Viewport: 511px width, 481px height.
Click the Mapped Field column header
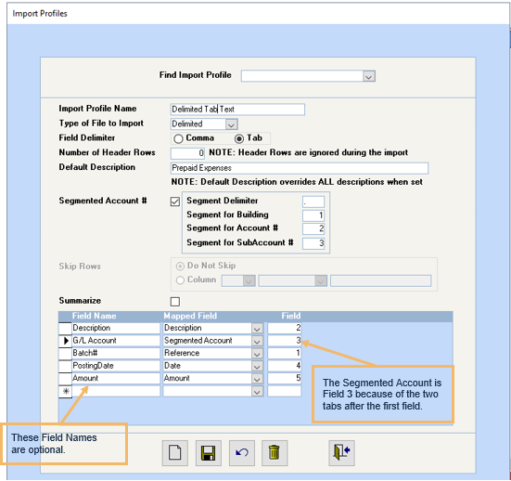pos(190,316)
